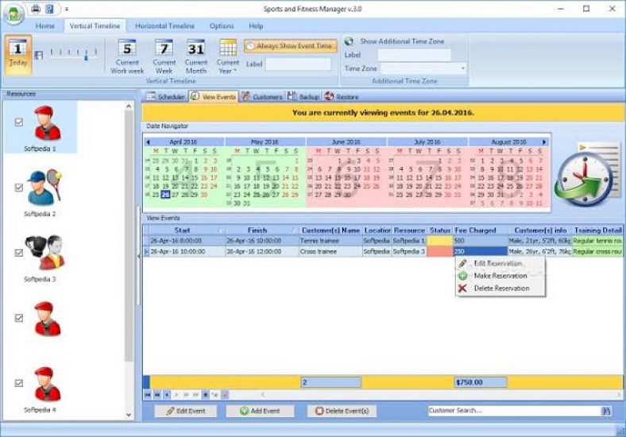This screenshot has height=437, width=626.
Task: Toggle Show Additional Time Zone
Action: (x=395, y=41)
